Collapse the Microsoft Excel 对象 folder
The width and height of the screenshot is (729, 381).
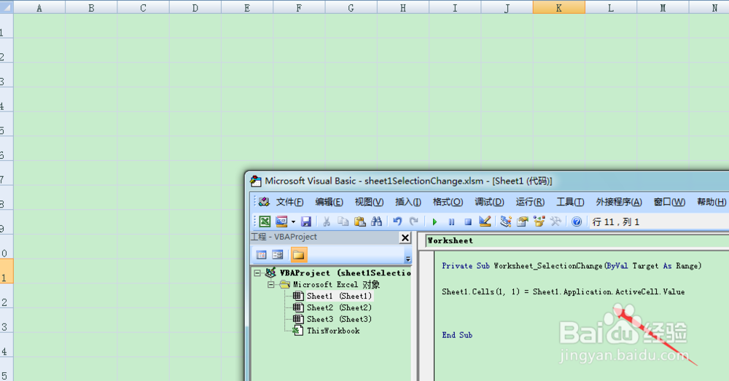270,285
